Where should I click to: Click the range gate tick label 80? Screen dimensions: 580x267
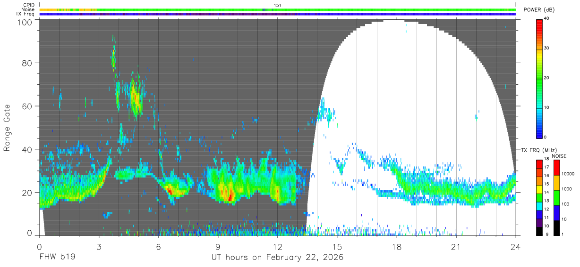click(x=28, y=63)
